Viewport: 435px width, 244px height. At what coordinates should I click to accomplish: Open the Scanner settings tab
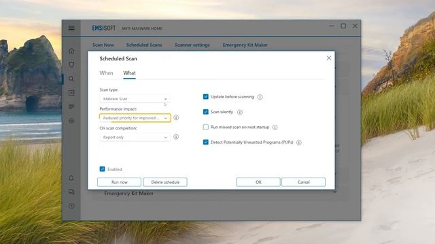192,45
